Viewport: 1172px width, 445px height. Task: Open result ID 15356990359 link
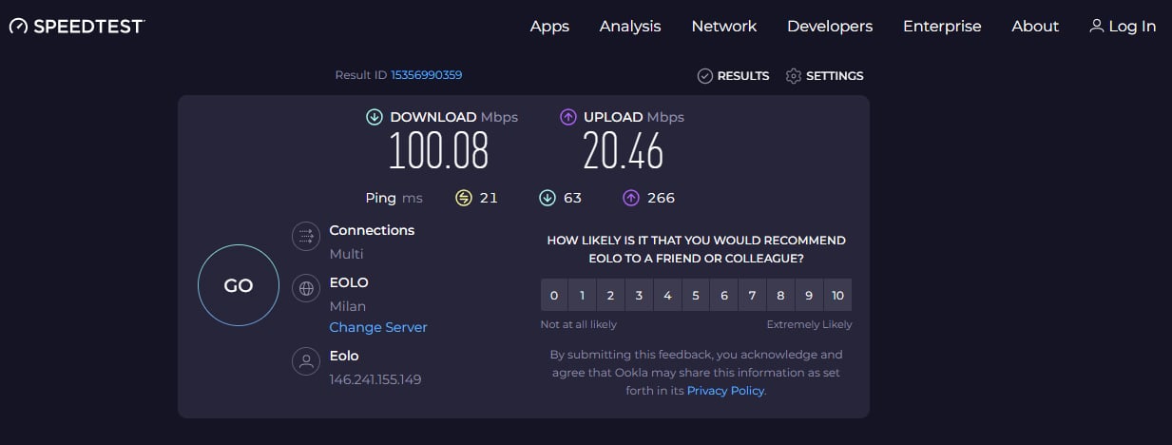point(426,75)
